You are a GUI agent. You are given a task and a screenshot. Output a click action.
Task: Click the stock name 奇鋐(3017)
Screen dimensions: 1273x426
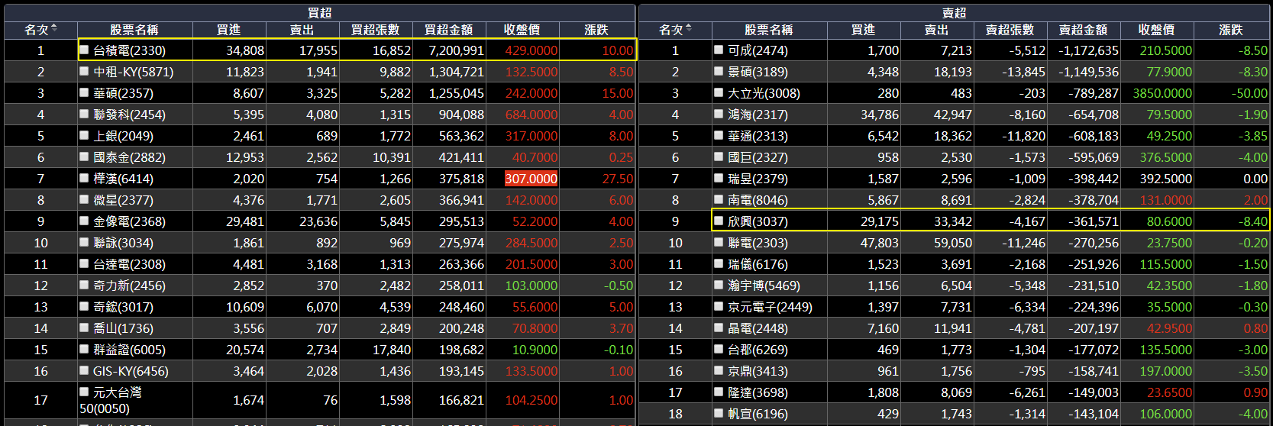click(123, 307)
